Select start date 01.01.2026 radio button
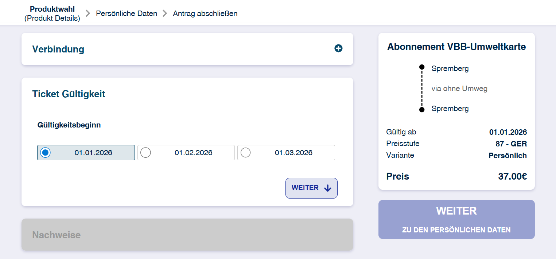The height and width of the screenshot is (259, 556). pos(45,153)
